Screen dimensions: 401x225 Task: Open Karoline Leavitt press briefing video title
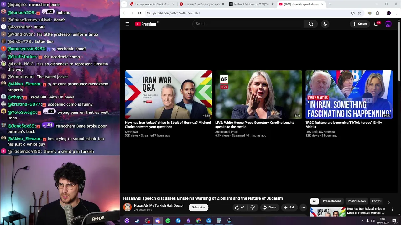tap(254, 125)
